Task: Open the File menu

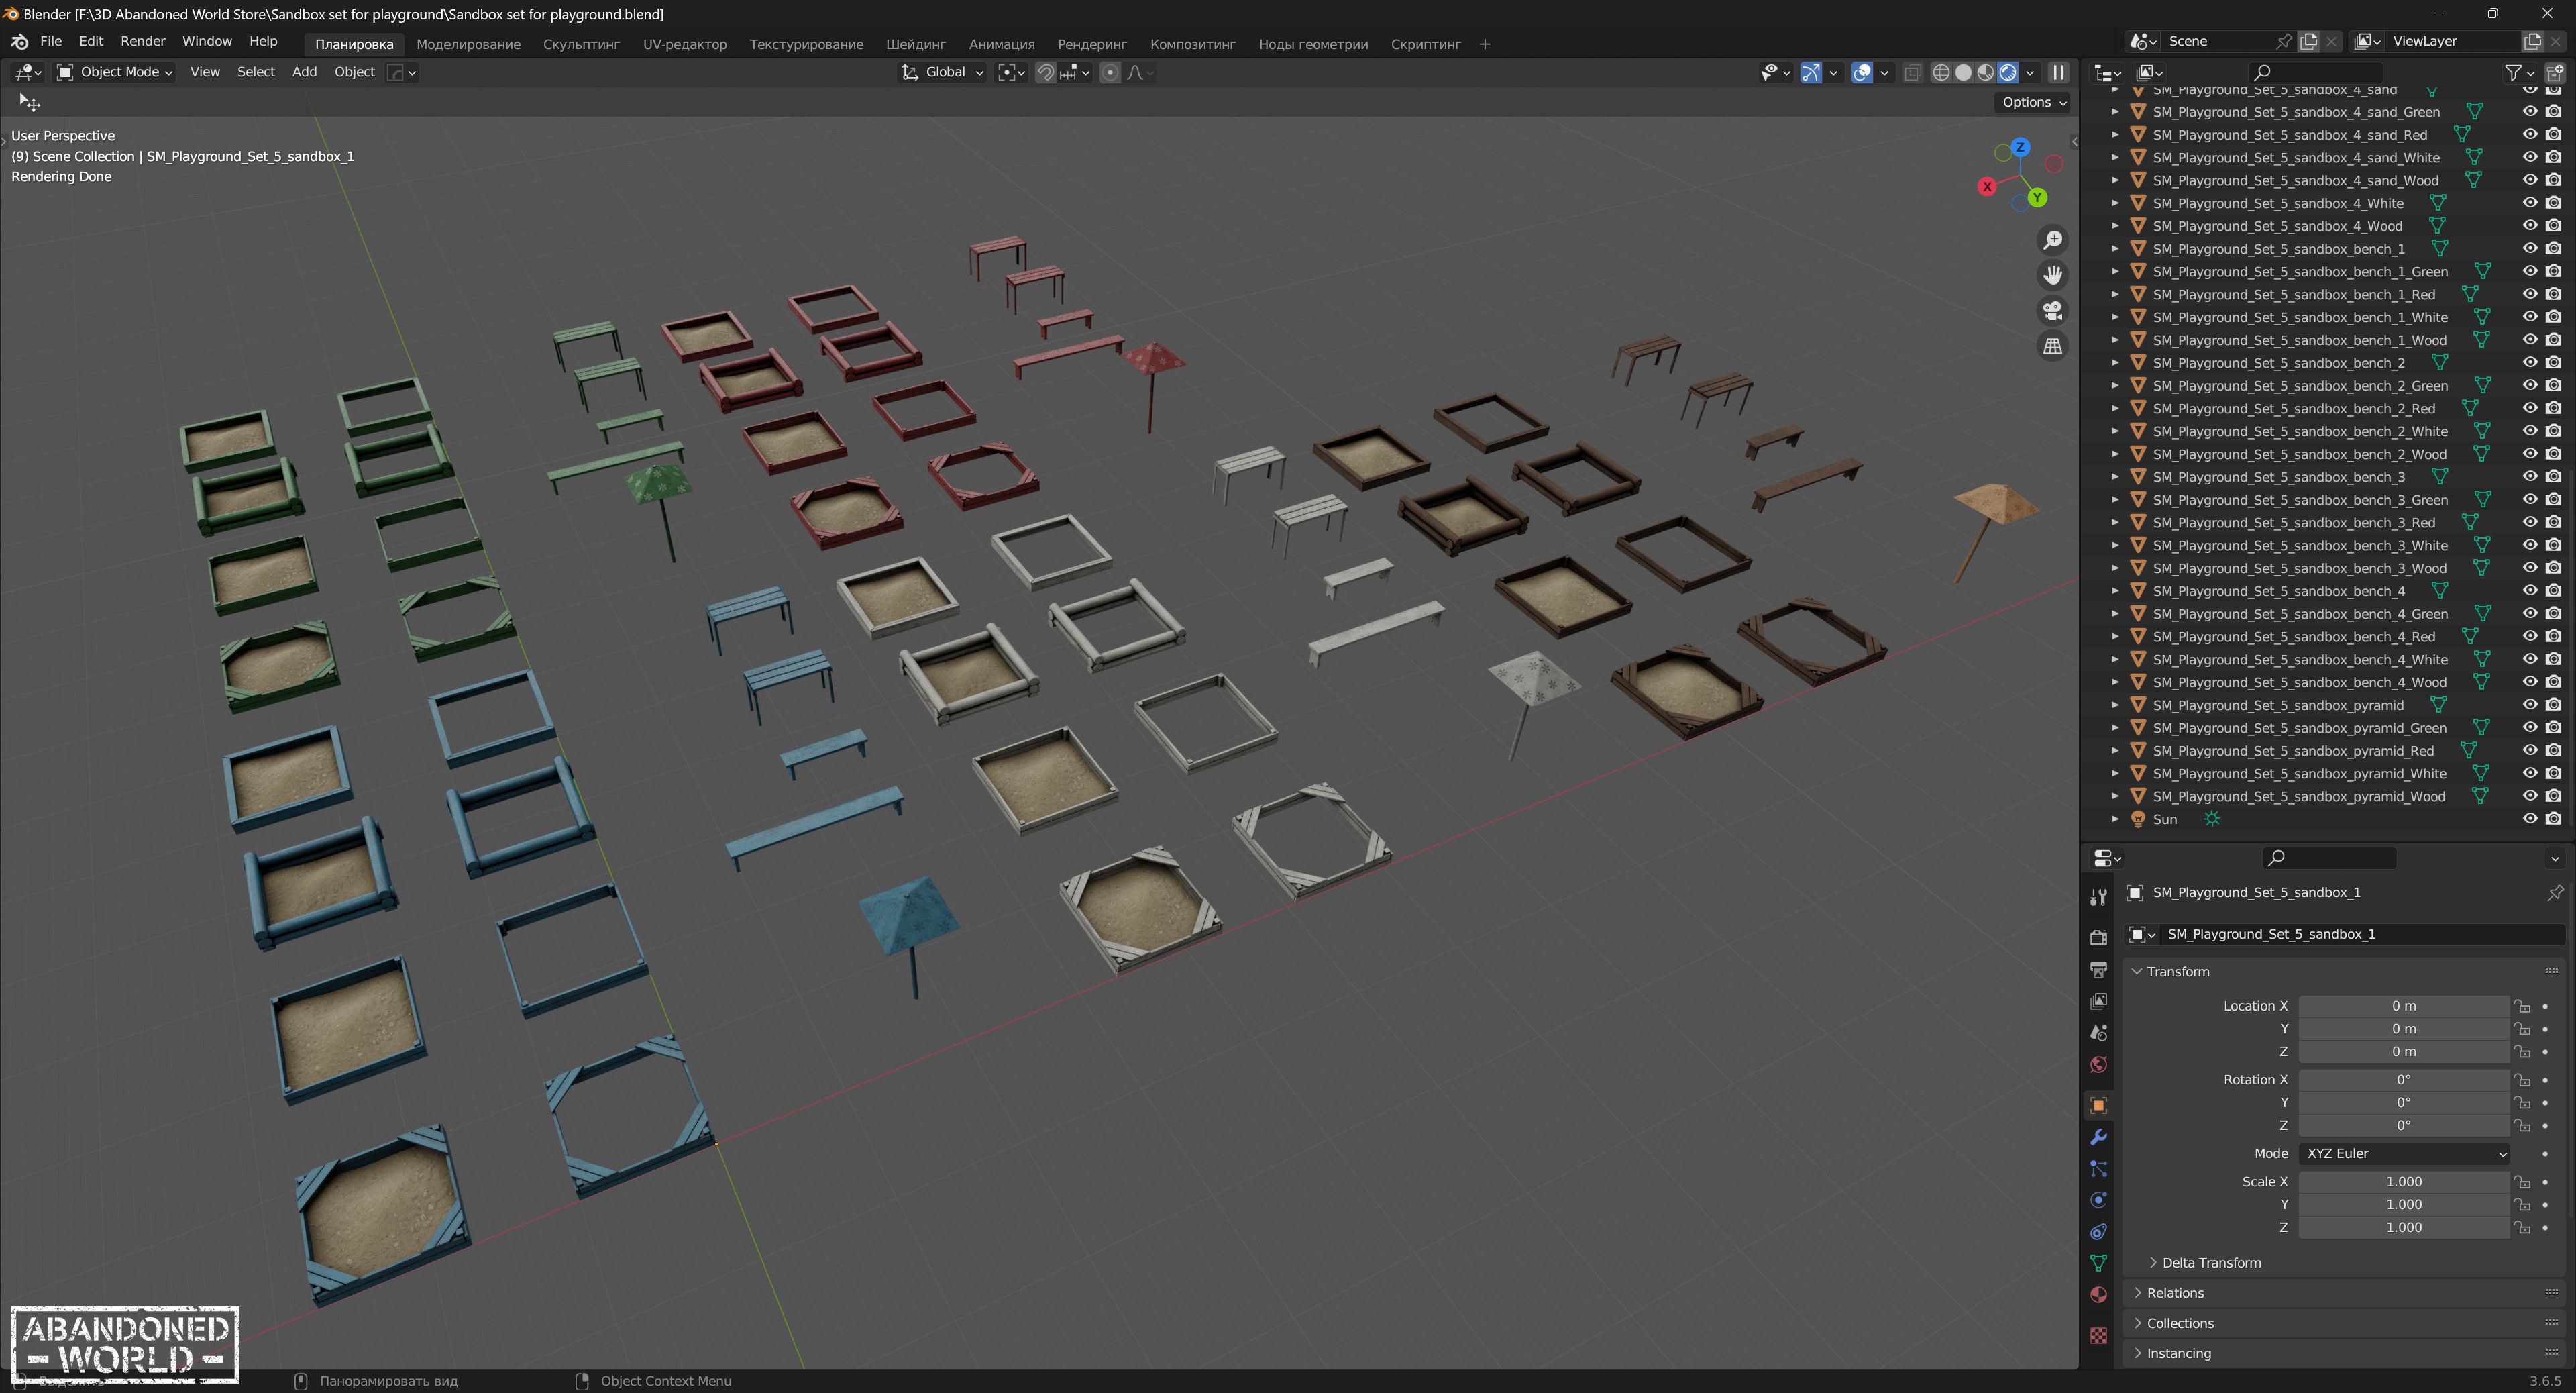Action: pos(51,41)
